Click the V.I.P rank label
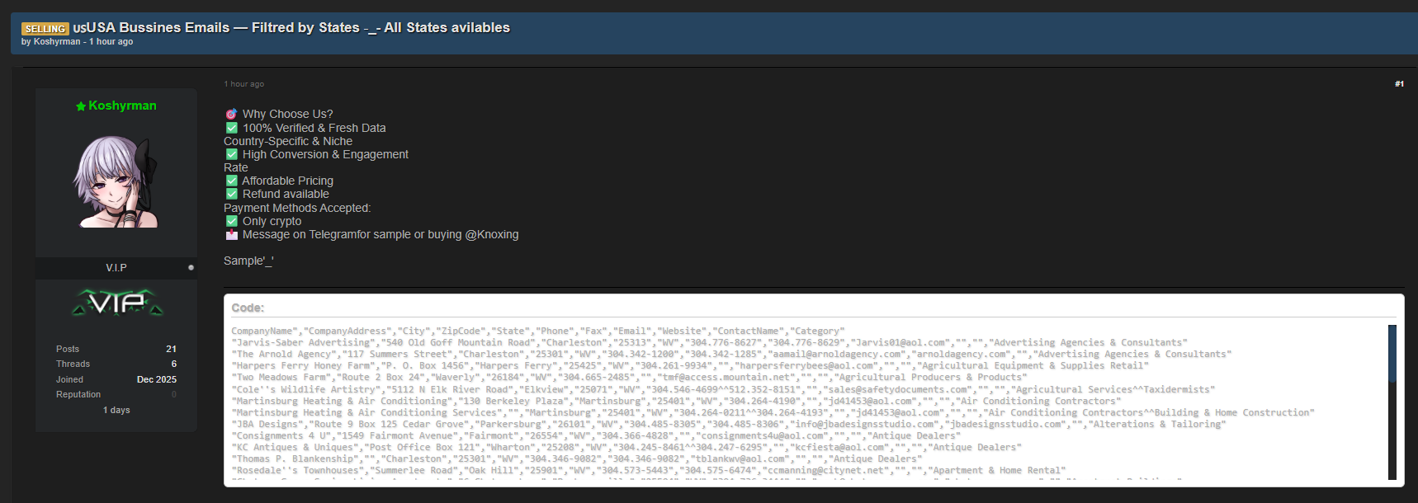Image resolution: width=1418 pixels, height=503 pixels. (116, 268)
